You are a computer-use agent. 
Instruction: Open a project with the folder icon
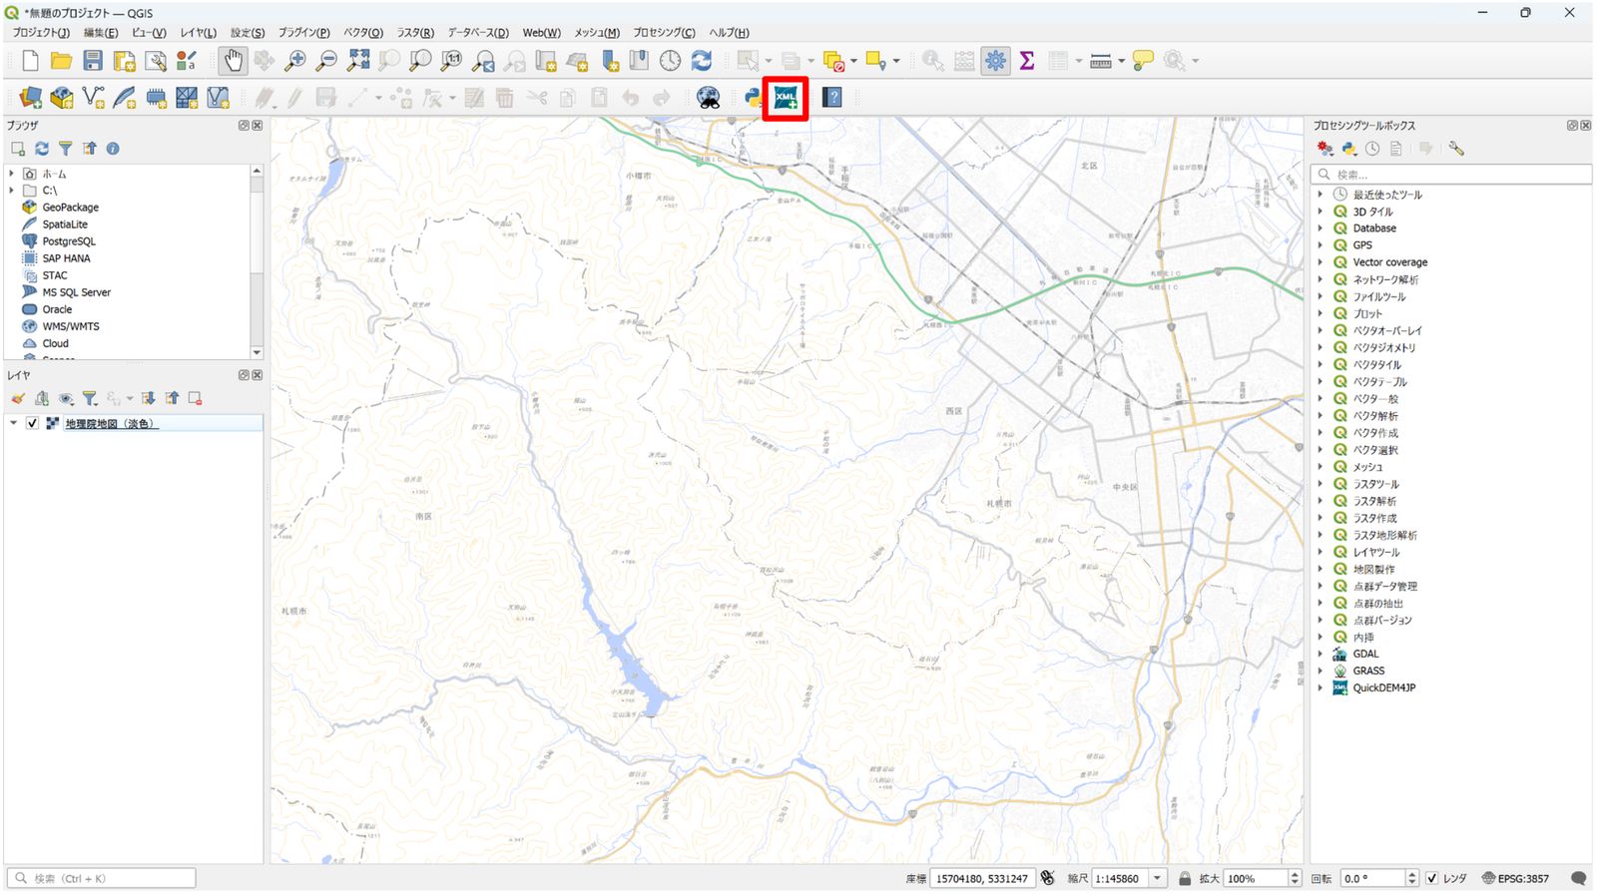[x=61, y=61]
